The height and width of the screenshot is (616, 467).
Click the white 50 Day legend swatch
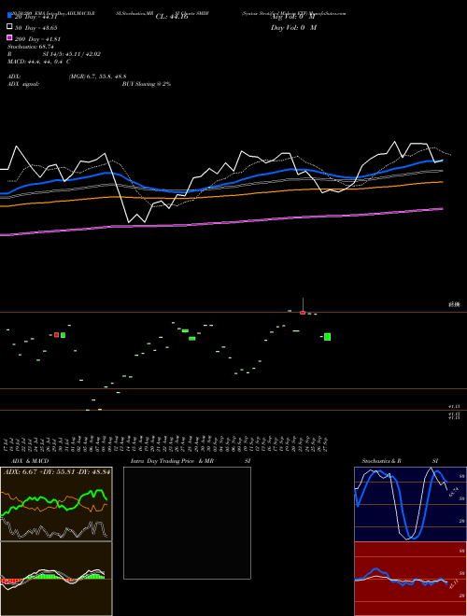(x=10, y=26)
